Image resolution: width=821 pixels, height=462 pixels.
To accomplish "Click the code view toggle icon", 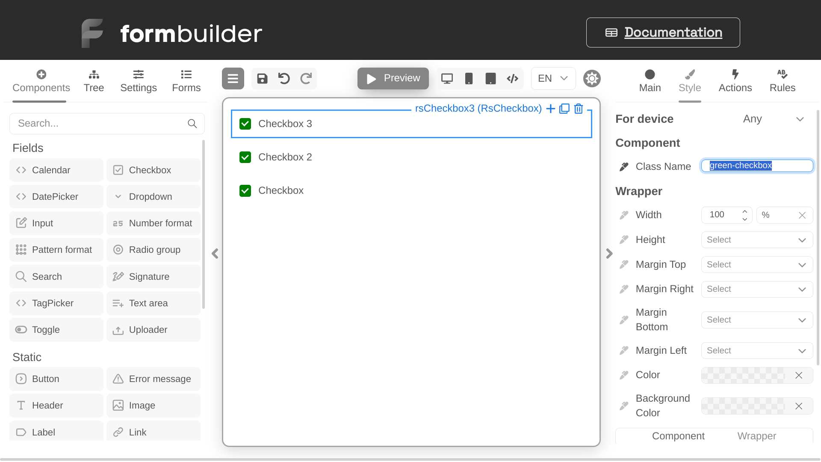I will [x=512, y=78].
